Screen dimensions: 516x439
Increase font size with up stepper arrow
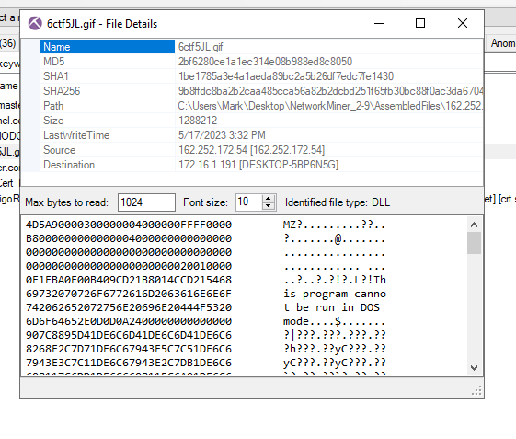tap(269, 199)
